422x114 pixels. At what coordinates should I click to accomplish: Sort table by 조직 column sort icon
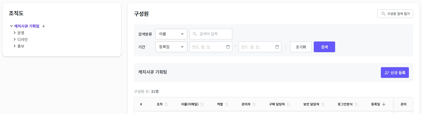click(x=166, y=104)
